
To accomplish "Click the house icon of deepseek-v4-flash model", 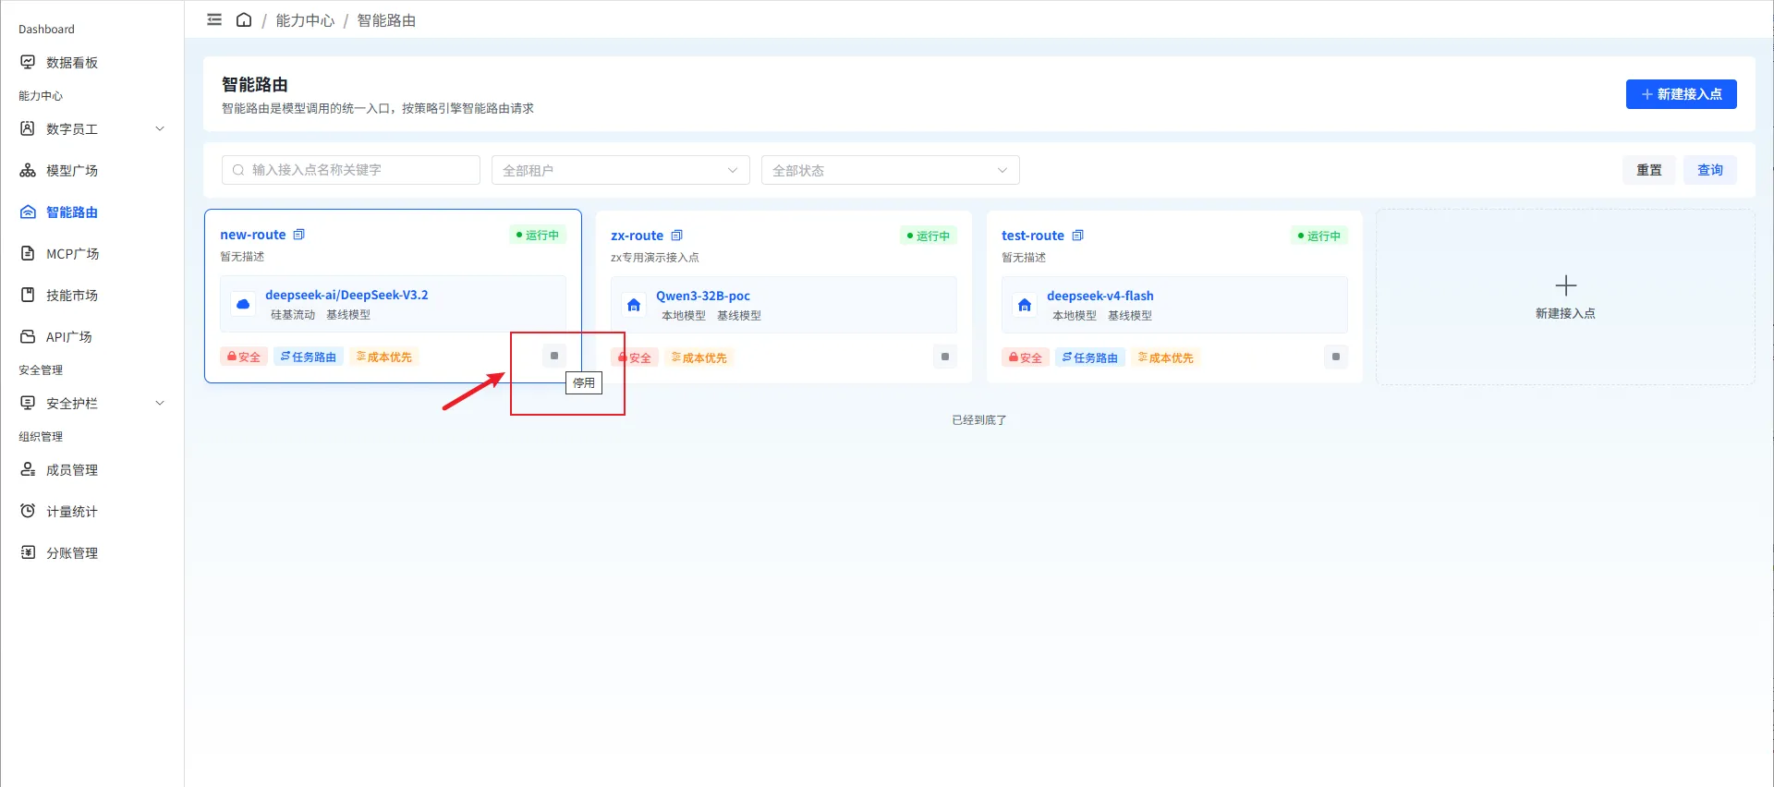I will pos(1025,305).
